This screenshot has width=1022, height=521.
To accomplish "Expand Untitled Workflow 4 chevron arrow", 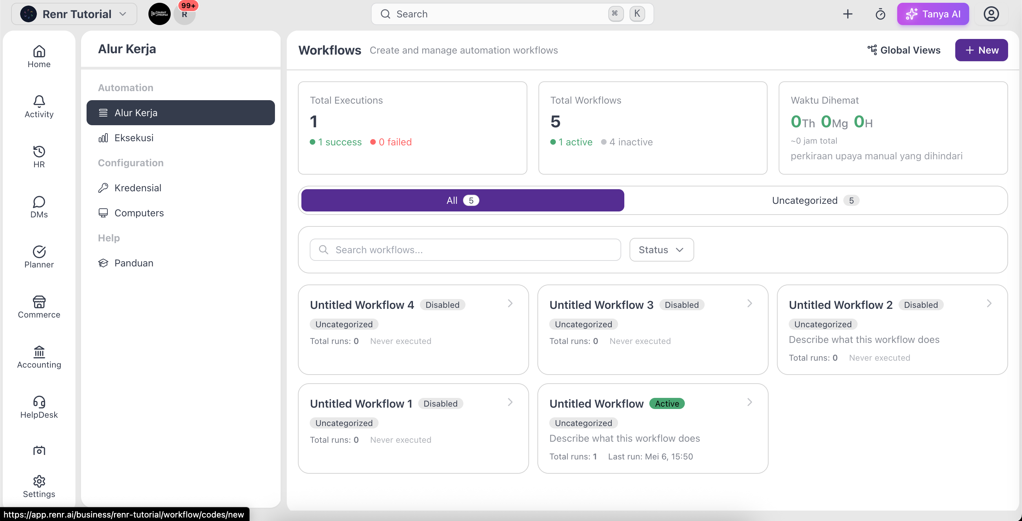I will pos(510,303).
